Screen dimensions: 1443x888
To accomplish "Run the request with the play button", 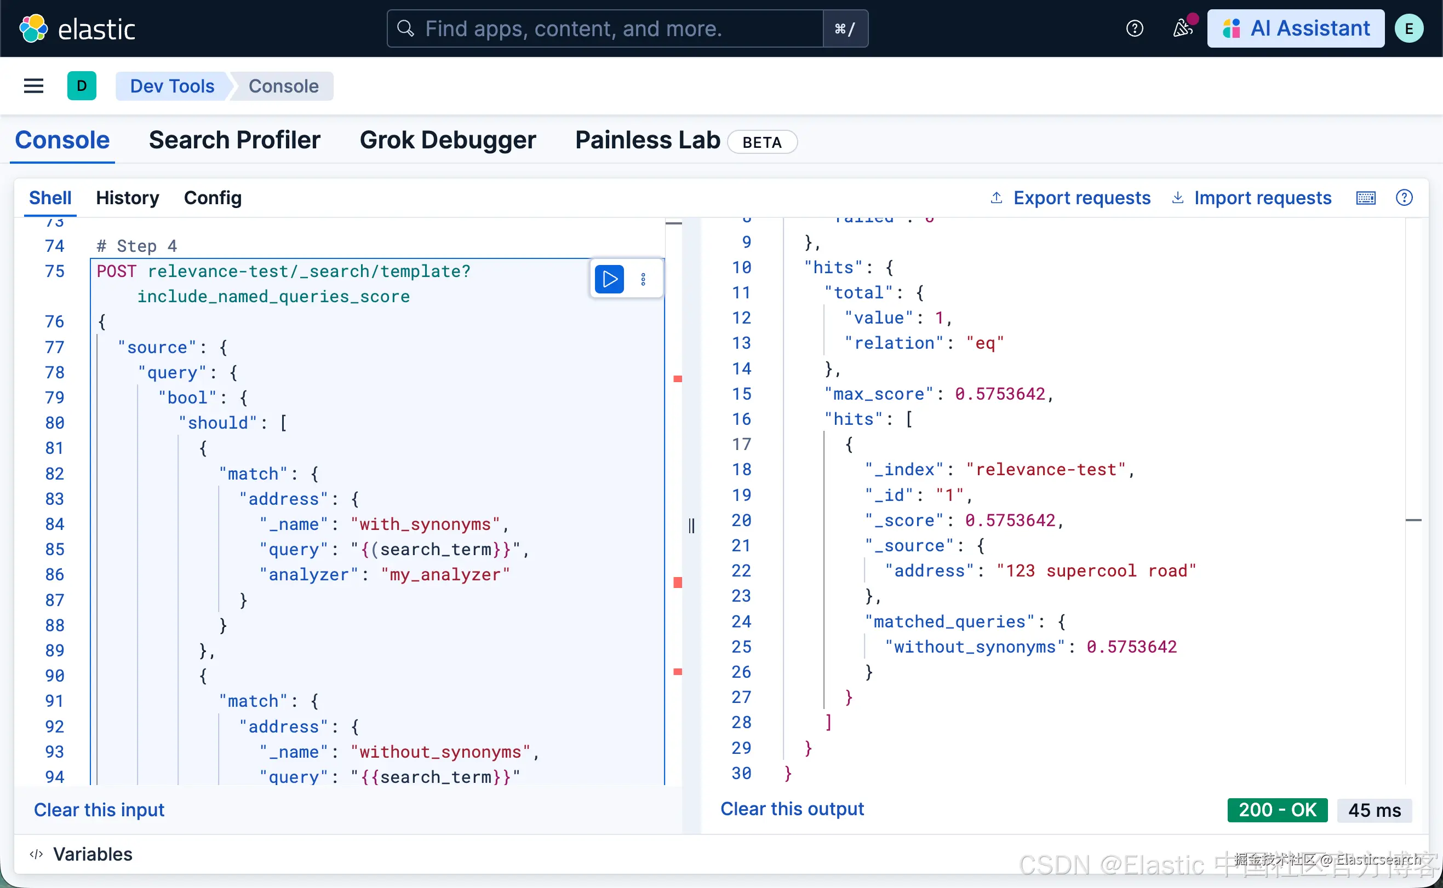I will click(609, 279).
